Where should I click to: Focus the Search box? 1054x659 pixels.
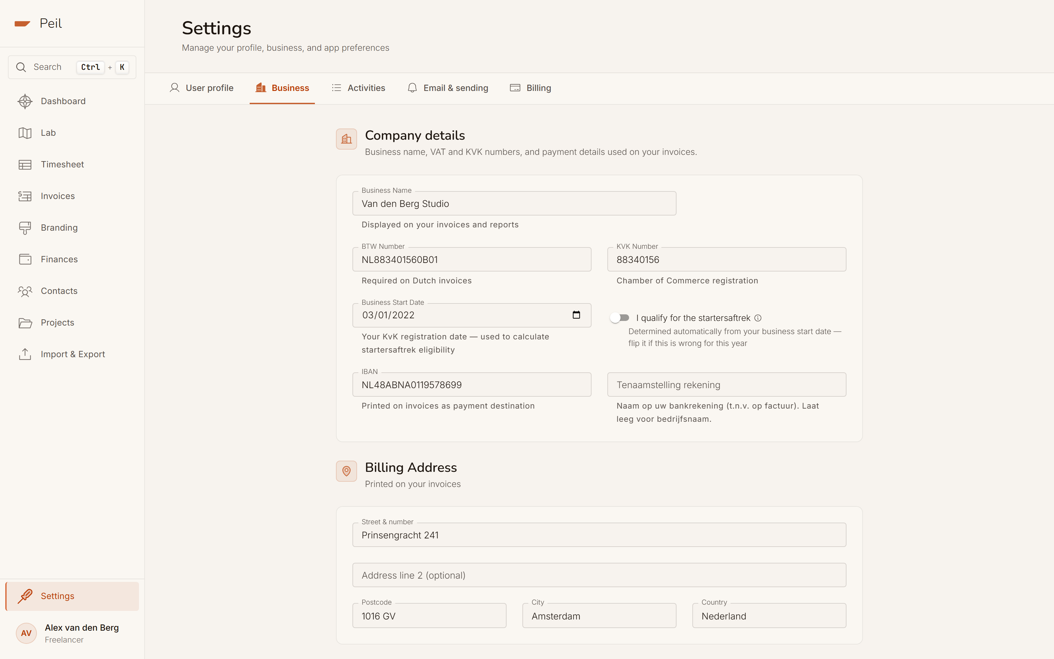(72, 67)
